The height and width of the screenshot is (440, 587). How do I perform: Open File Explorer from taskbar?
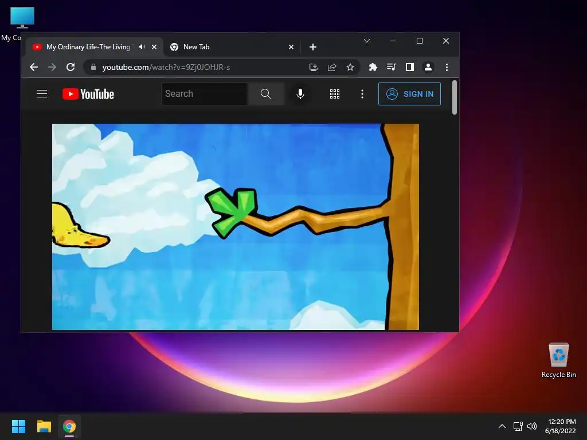[44, 426]
